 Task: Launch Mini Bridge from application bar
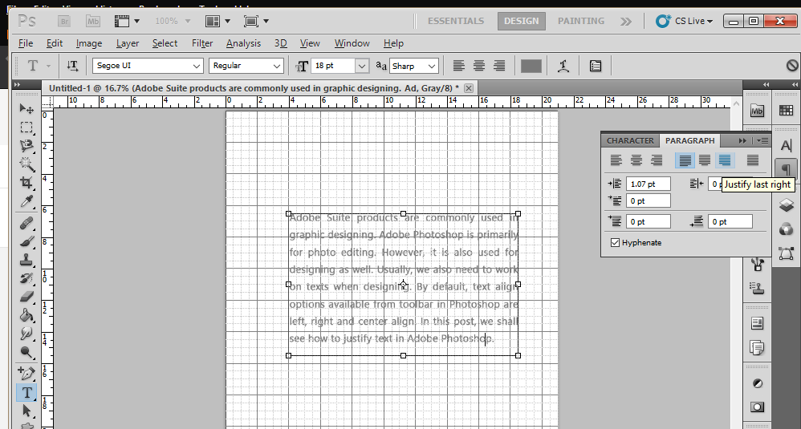coord(93,22)
